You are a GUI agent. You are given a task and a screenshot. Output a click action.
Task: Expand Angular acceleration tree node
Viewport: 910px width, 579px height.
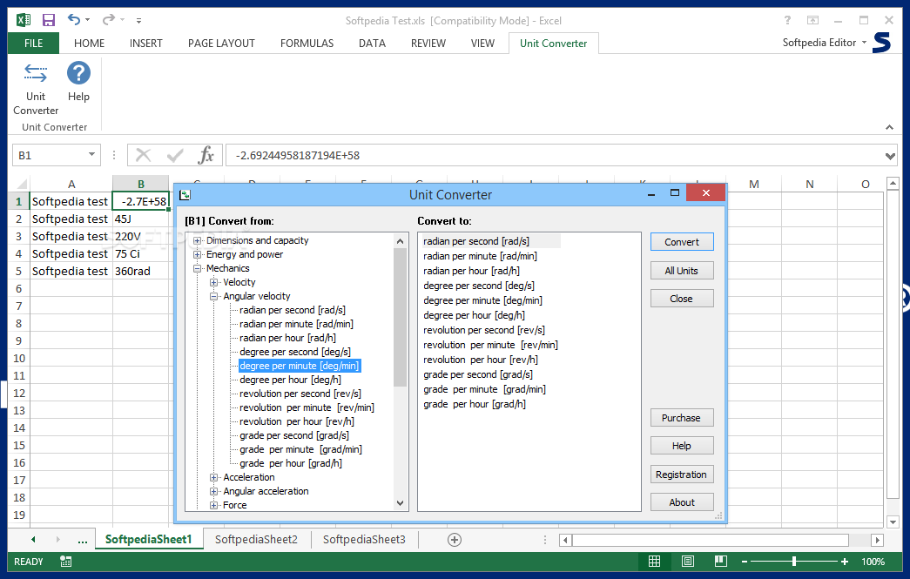(x=214, y=491)
